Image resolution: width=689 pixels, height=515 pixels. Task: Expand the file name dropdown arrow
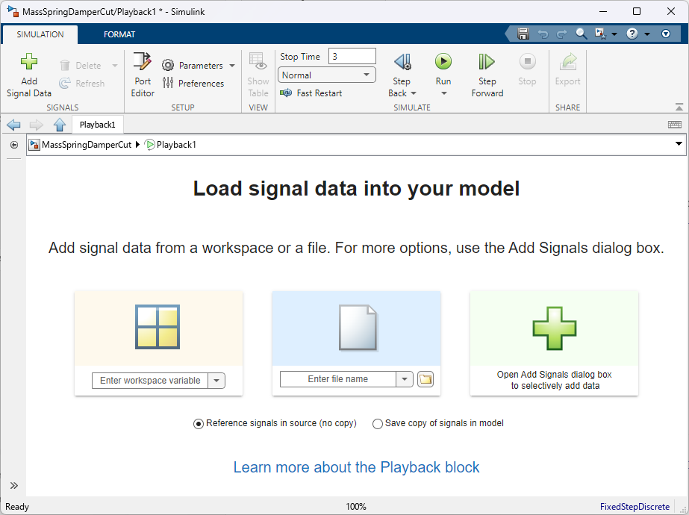point(405,379)
